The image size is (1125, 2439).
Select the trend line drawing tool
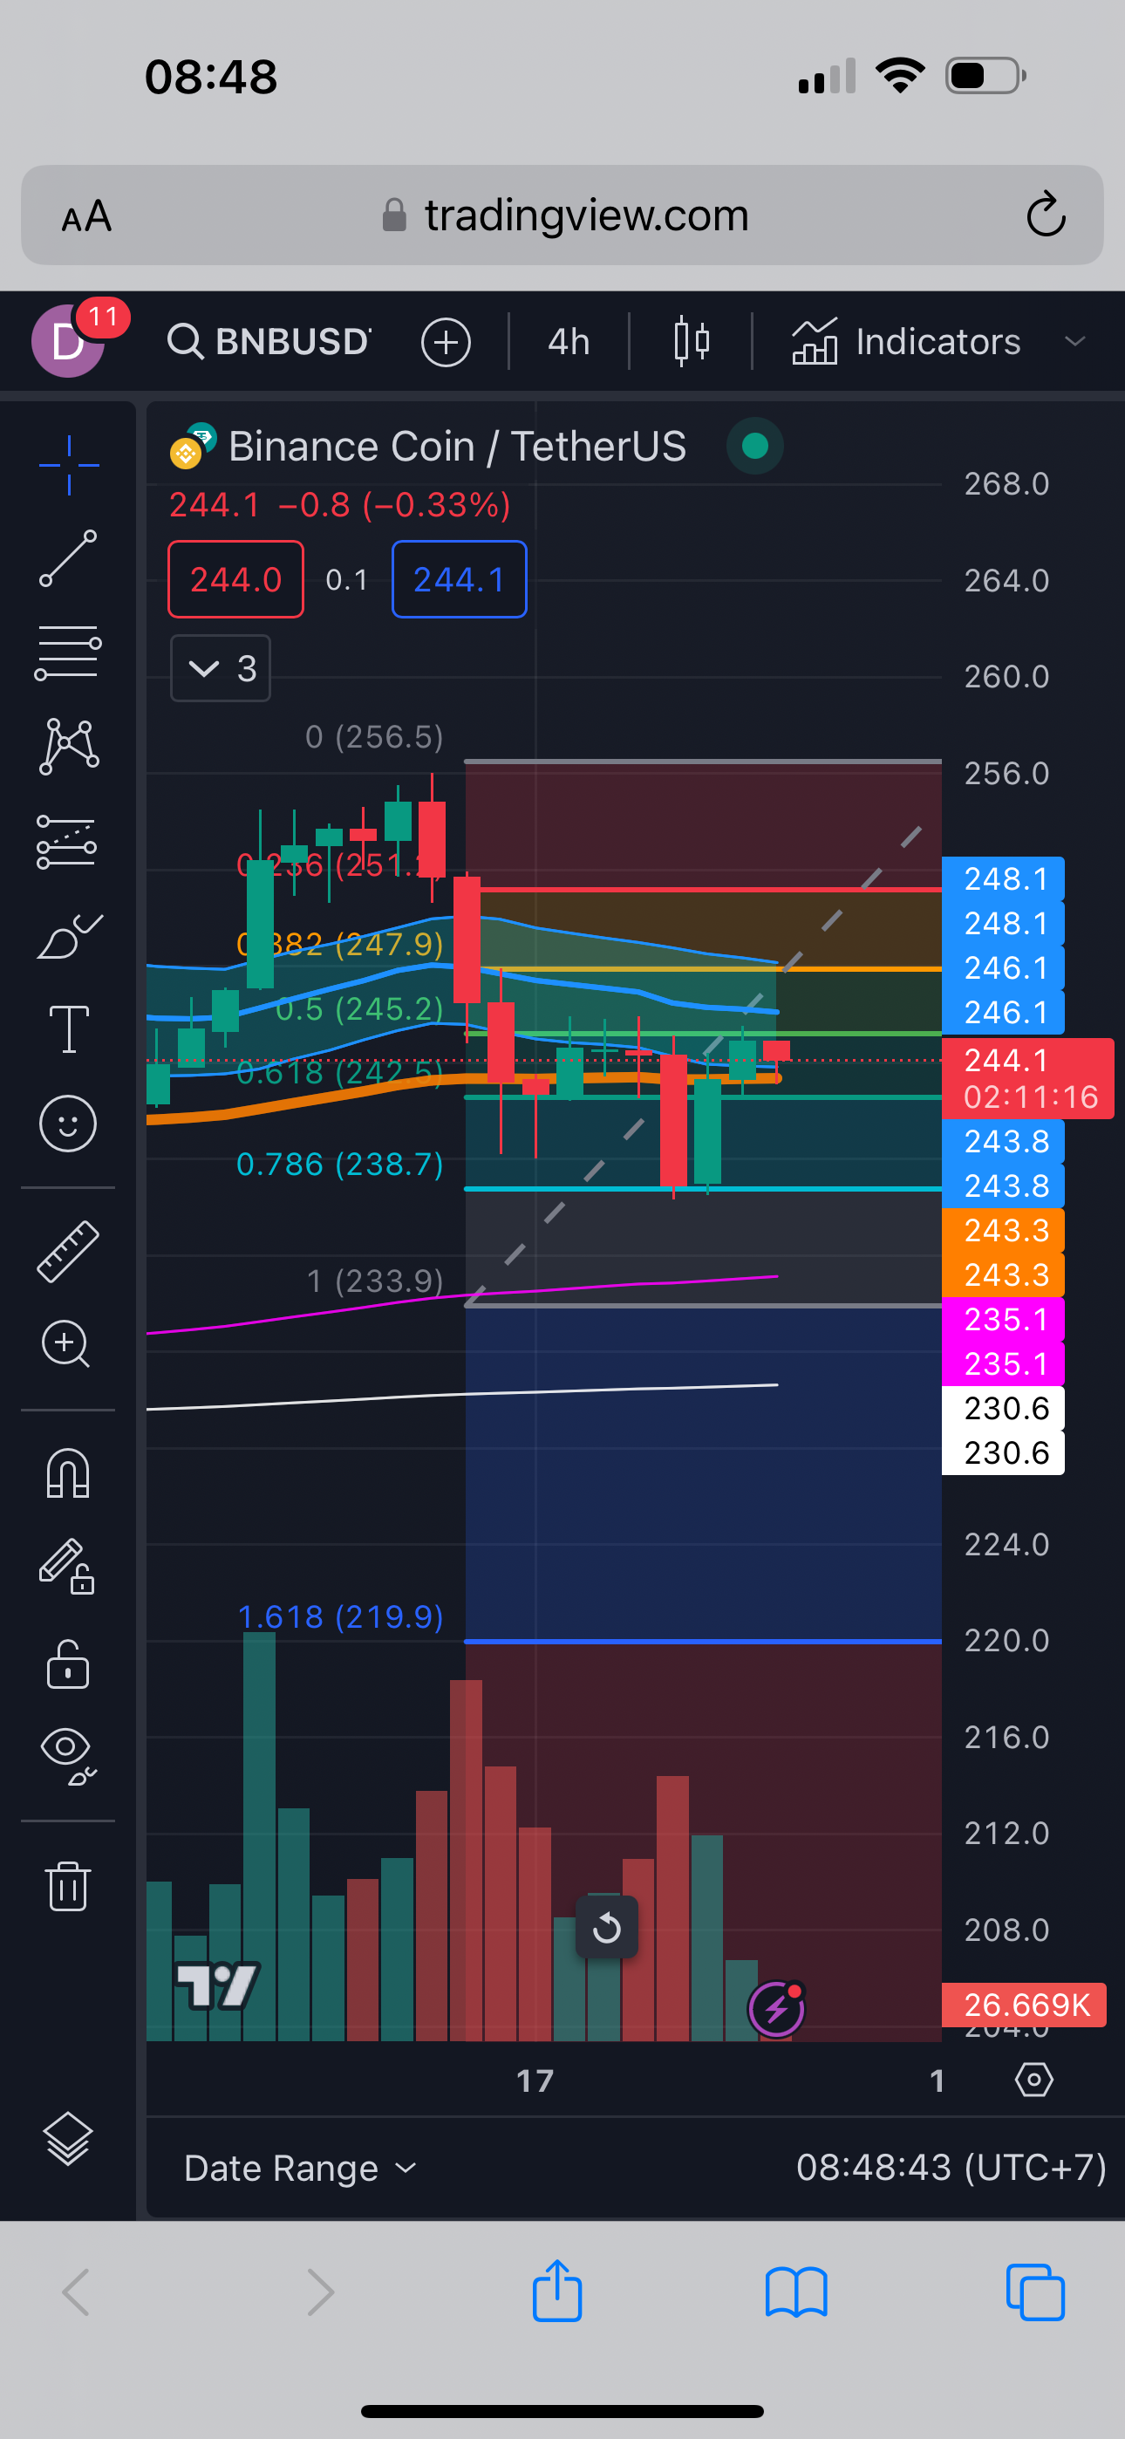(68, 558)
